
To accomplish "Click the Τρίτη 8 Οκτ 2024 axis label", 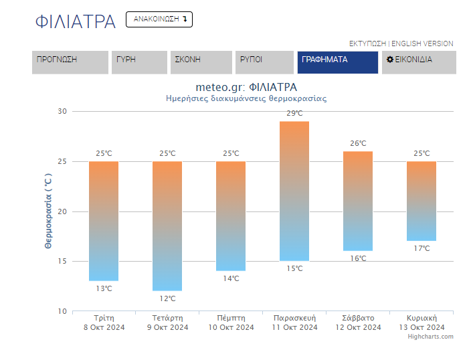I will 104,323.
